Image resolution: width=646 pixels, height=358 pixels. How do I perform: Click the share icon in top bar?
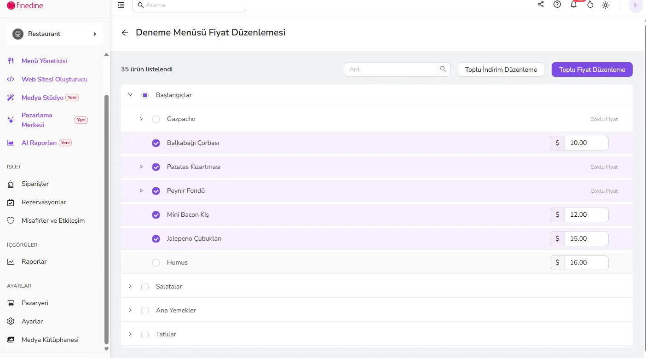[x=541, y=5]
